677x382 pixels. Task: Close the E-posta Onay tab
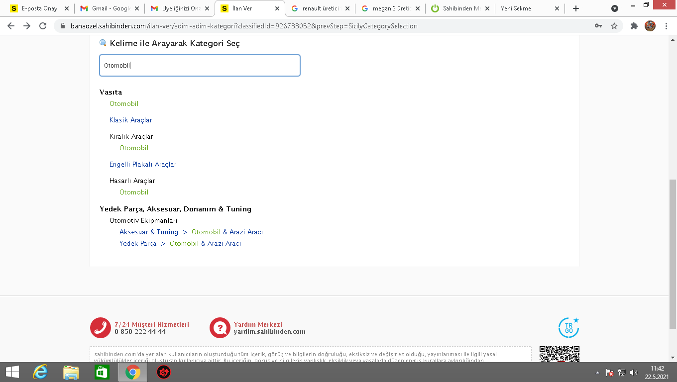click(67, 8)
